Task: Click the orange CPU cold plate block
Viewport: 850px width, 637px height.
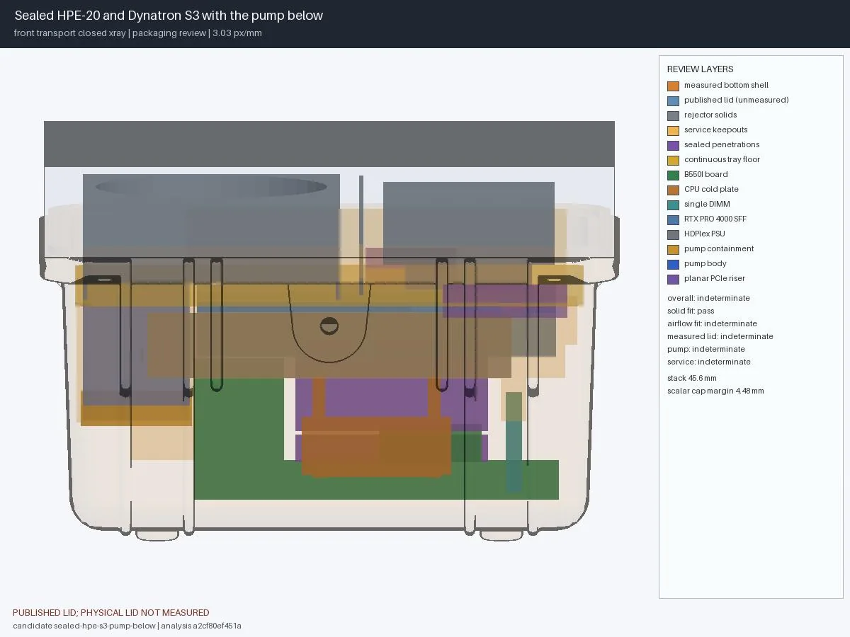Action: click(376, 446)
